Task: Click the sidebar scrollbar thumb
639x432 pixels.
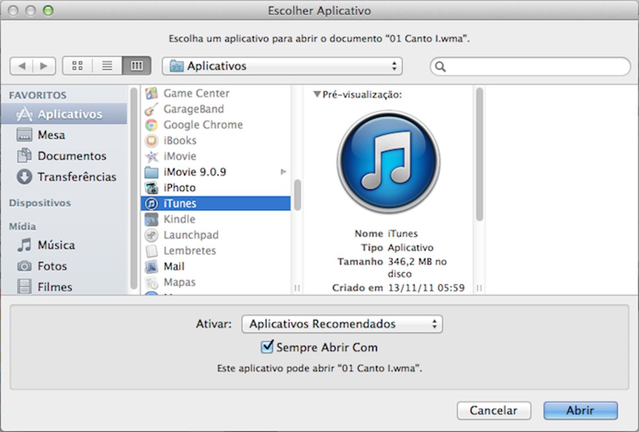Action: click(133, 188)
